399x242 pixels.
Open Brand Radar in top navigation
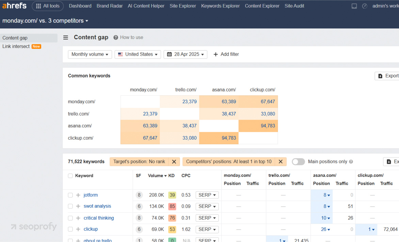[x=110, y=6]
